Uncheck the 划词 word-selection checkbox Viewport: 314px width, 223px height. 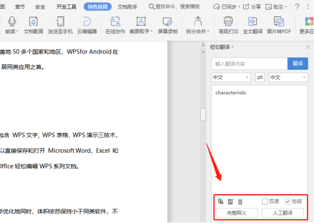(x=287, y=201)
